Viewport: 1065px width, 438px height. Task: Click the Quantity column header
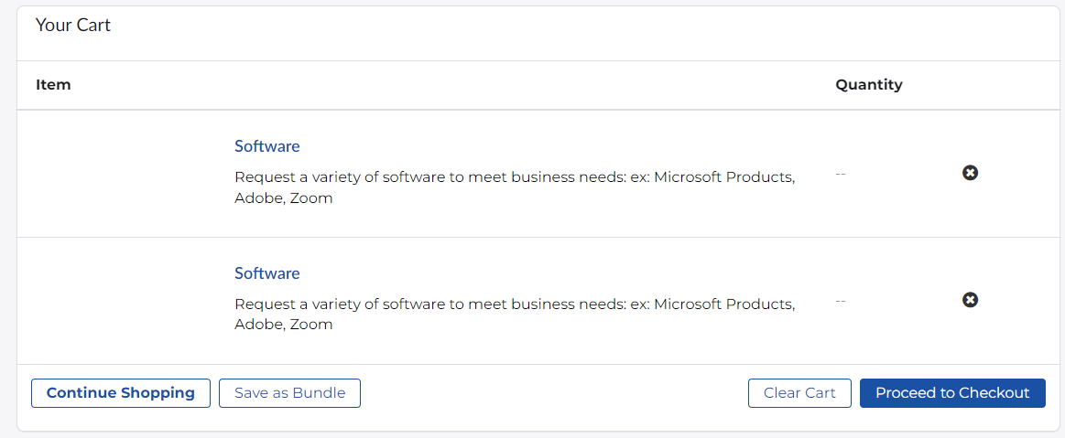[869, 85]
